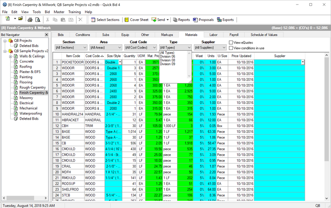Open Exports from the toolbar
This screenshot has height=208, width=331.
coord(225,20)
